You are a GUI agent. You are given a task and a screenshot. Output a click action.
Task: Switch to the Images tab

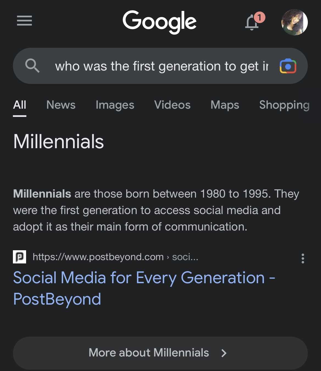(115, 105)
